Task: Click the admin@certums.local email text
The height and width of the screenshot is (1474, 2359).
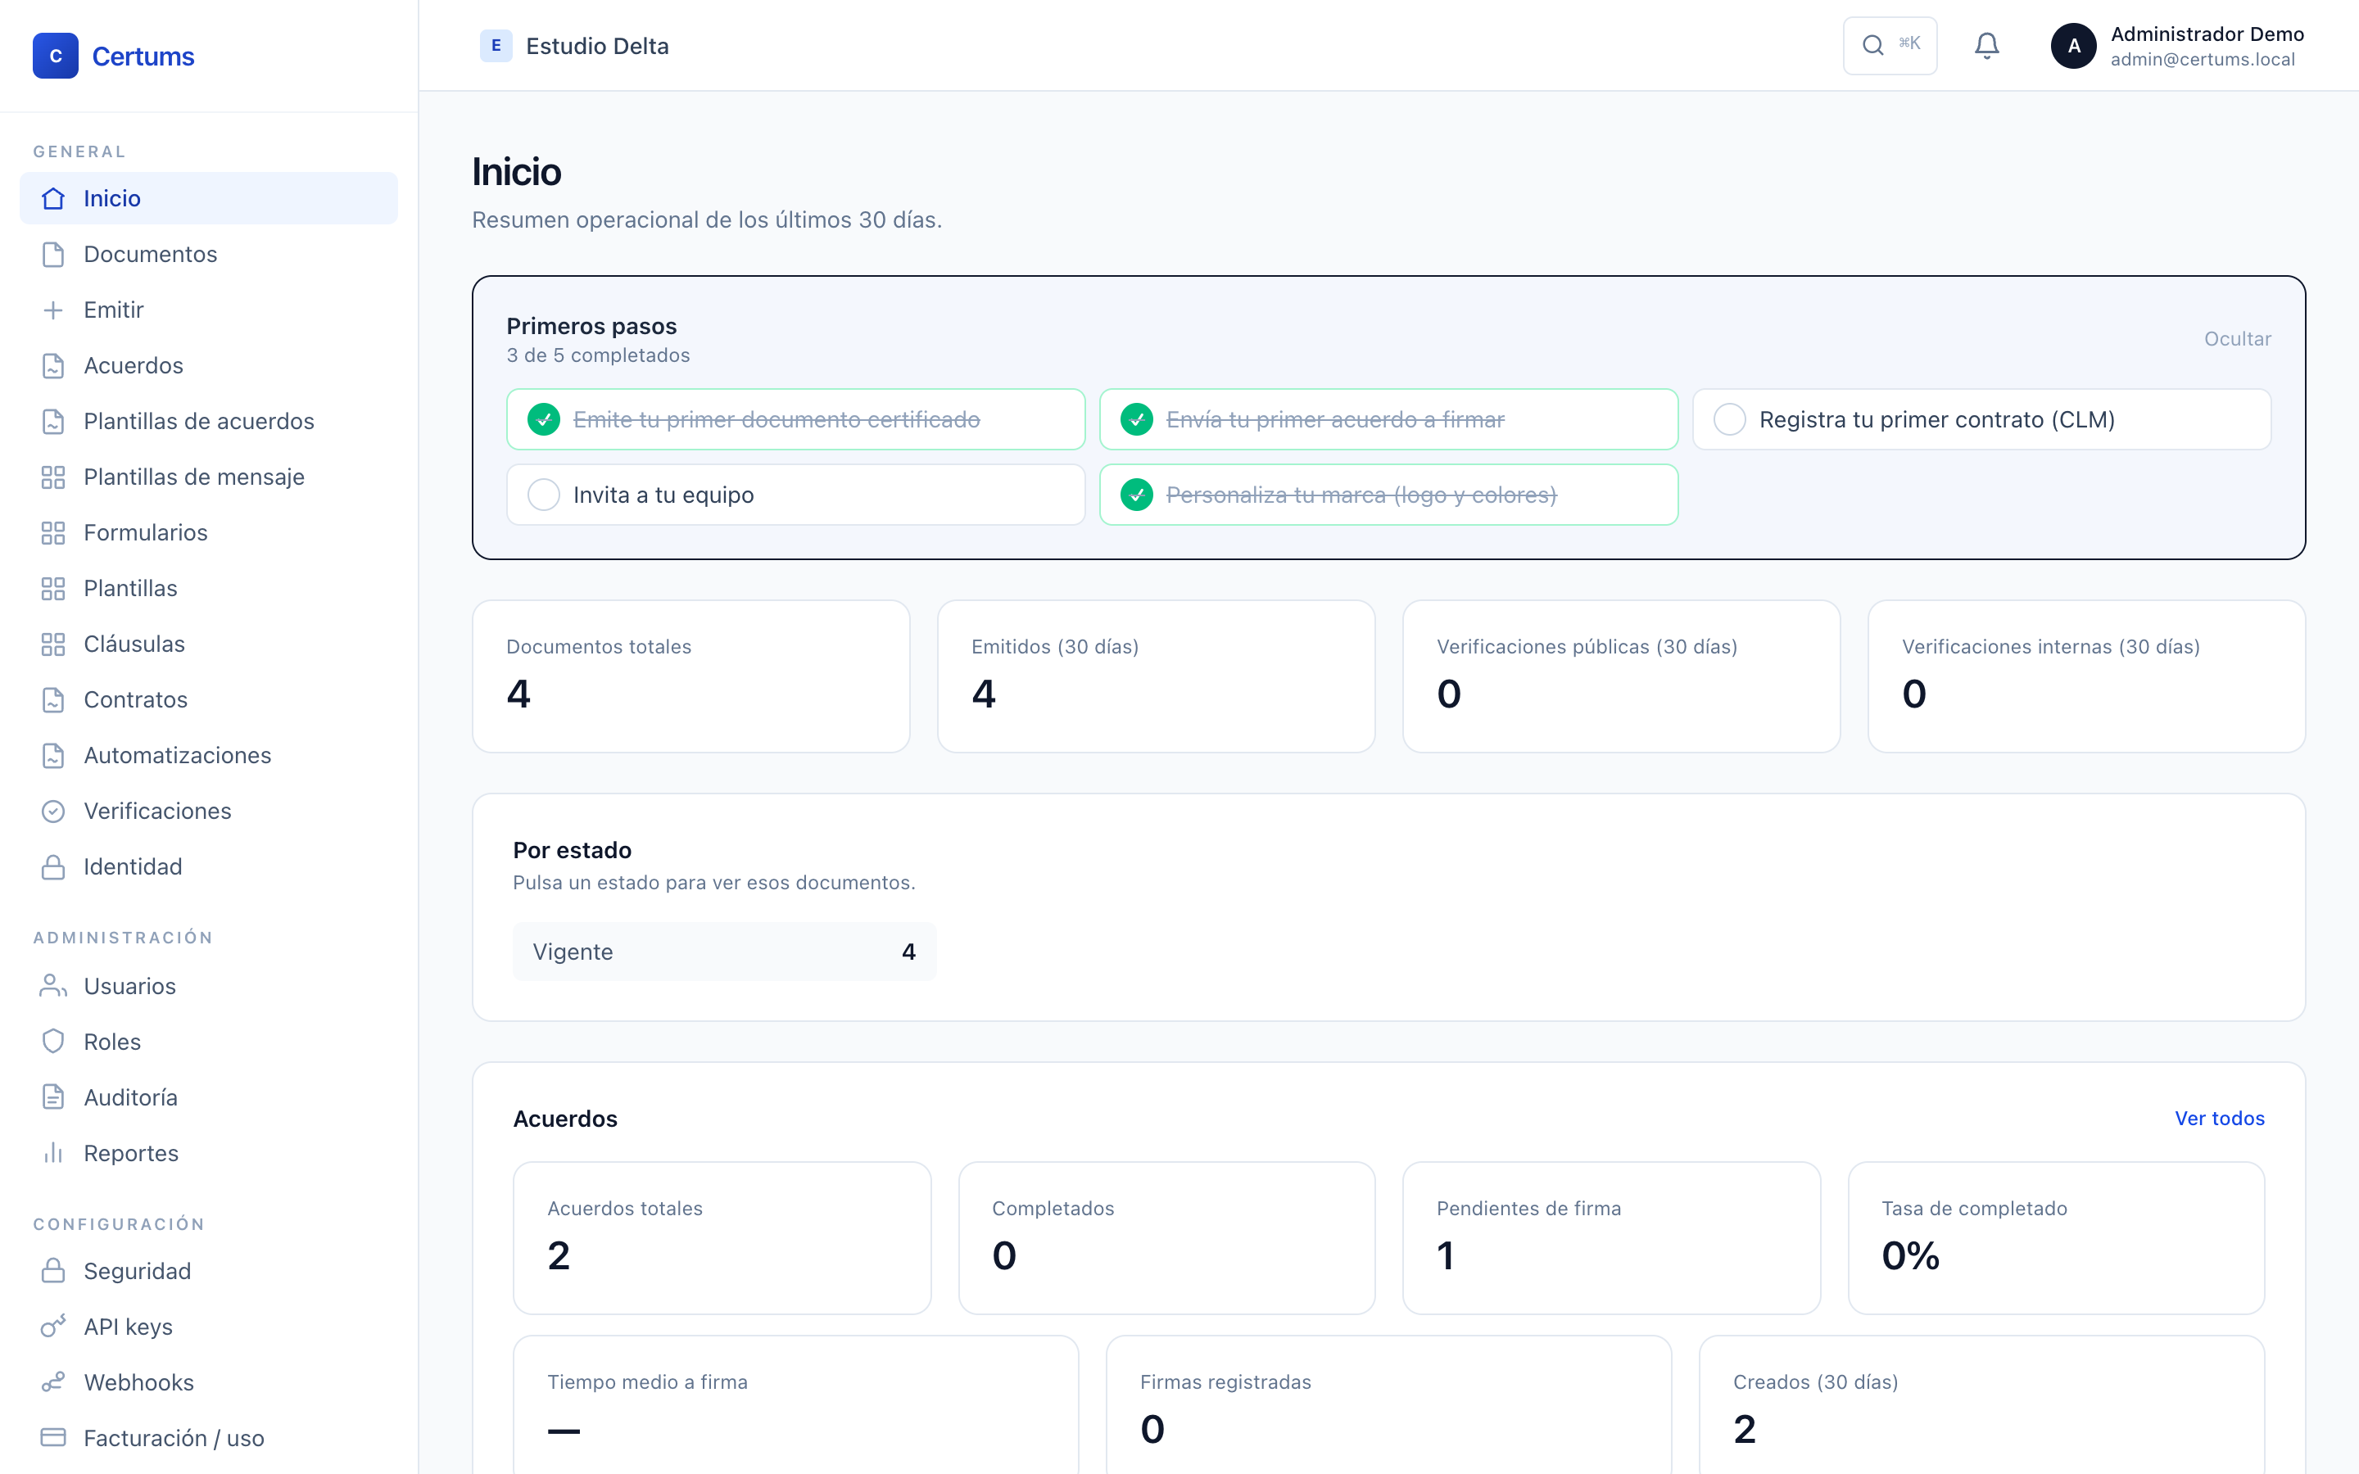Action: (x=2202, y=60)
